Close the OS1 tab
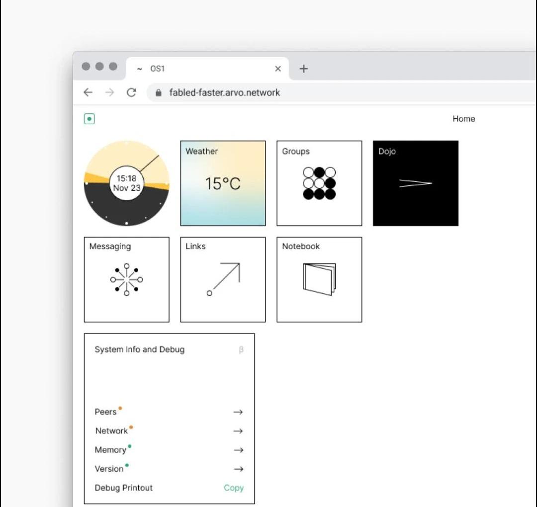The height and width of the screenshot is (507, 537). click(x=278, y=69)
